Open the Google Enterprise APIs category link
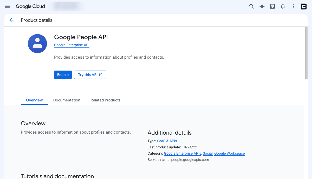Viewport: 312px width, 179px height. coord(183,154)
